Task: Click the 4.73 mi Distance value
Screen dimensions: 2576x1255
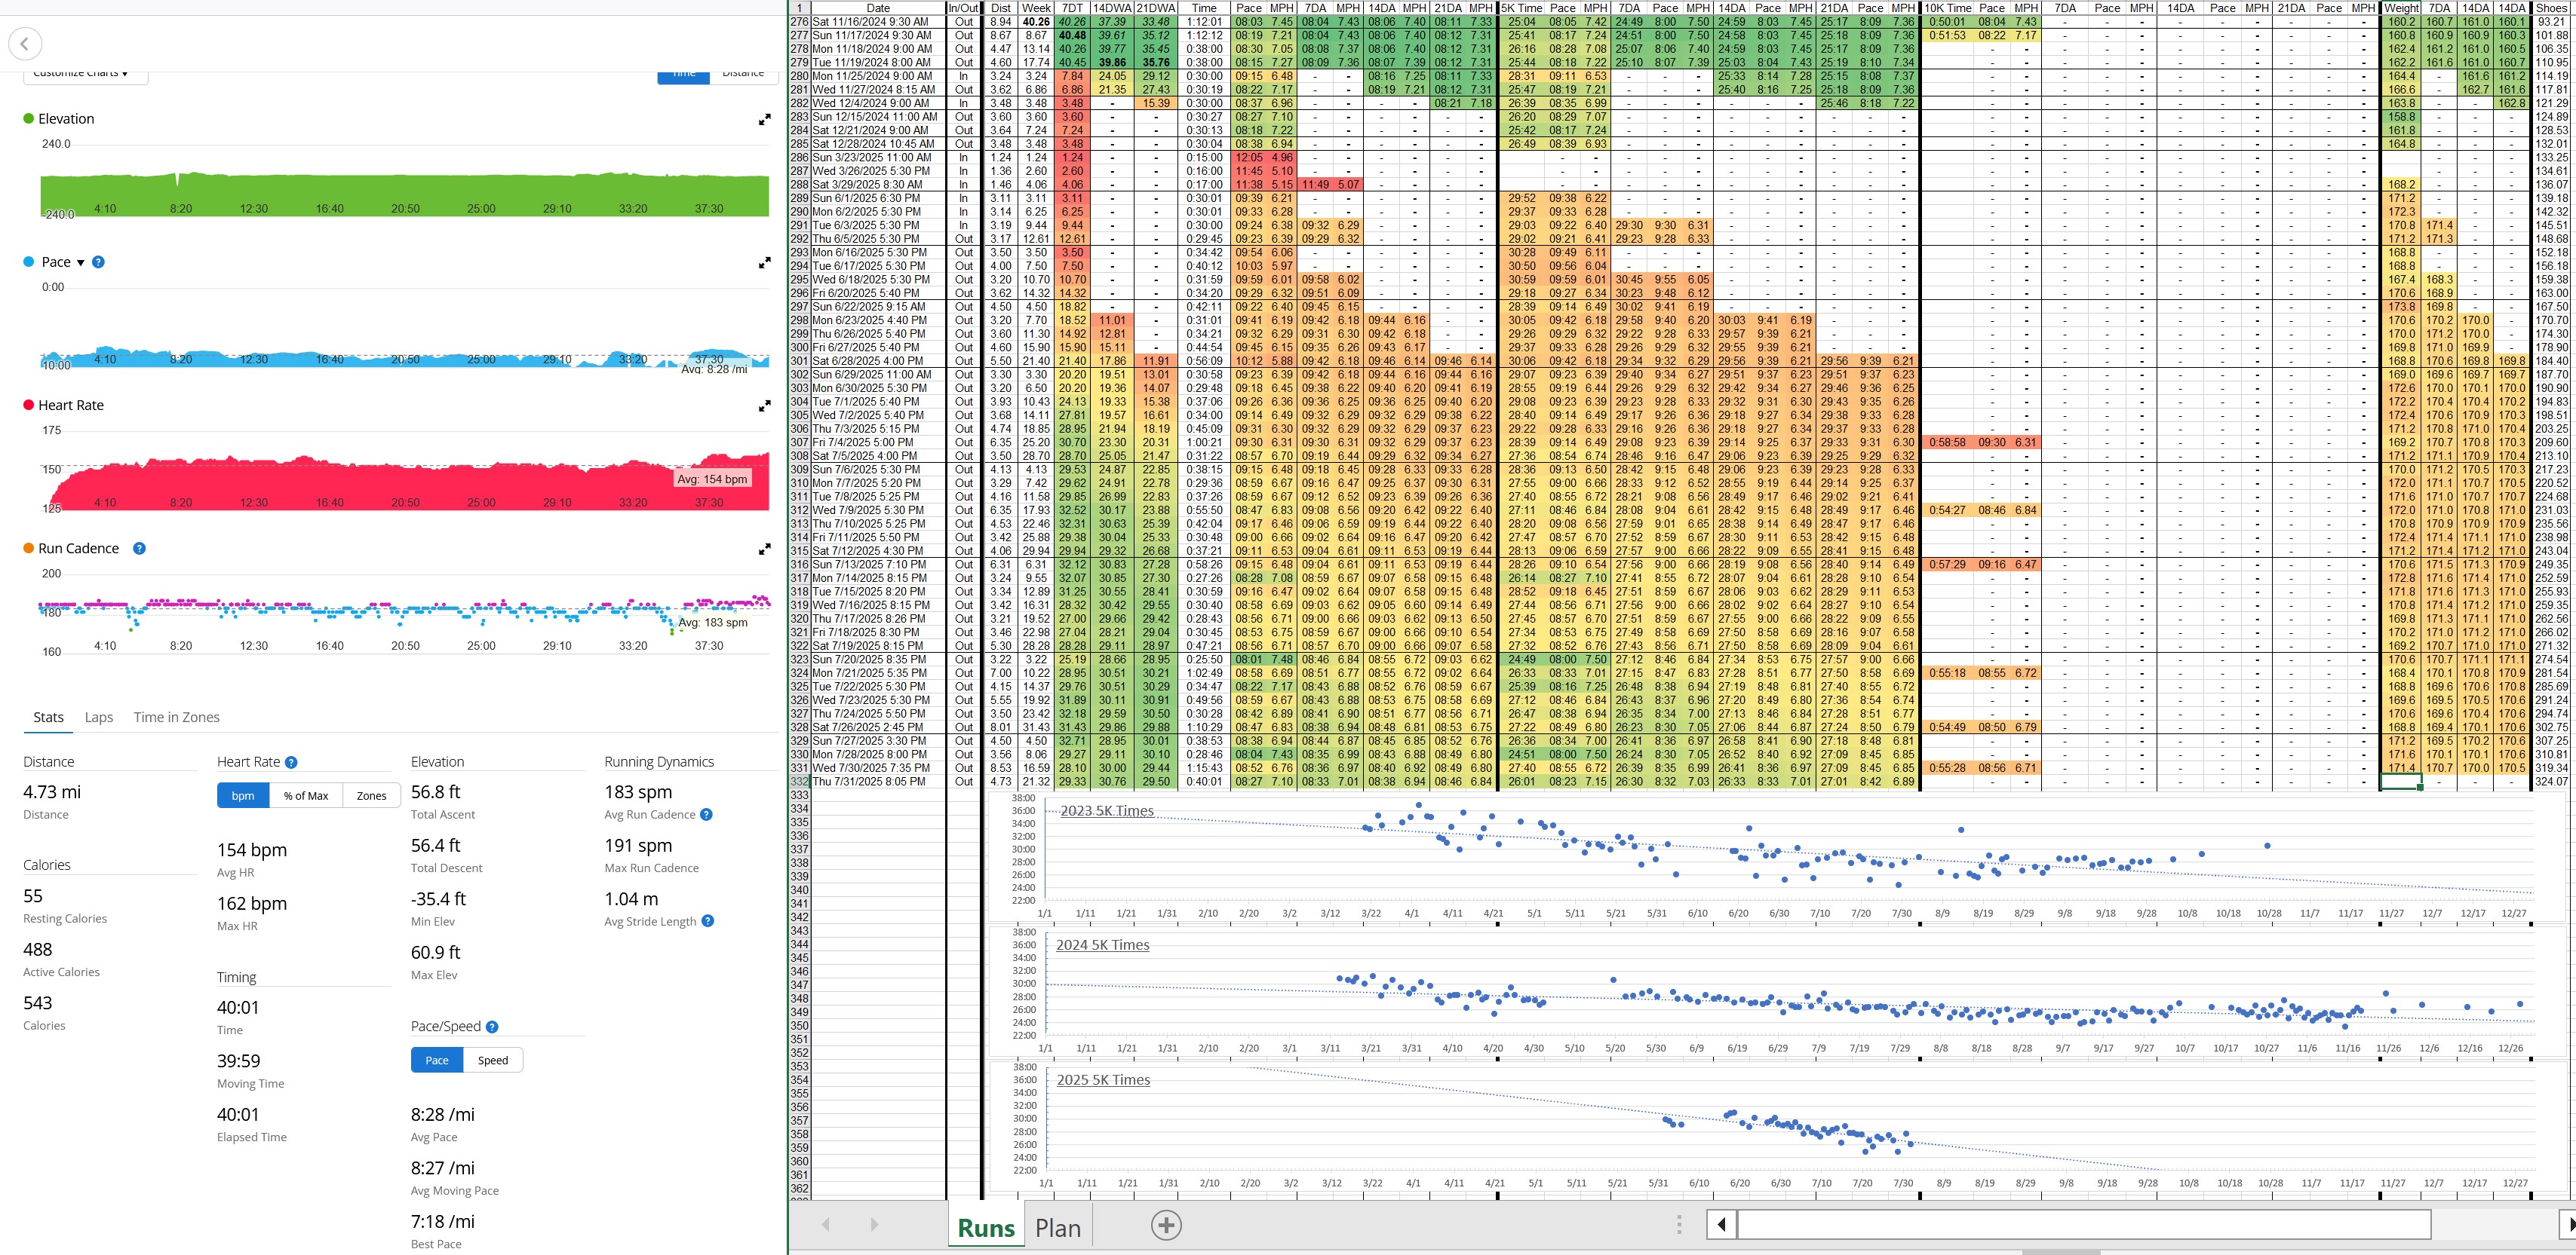Action: click(x=52, y=792)
